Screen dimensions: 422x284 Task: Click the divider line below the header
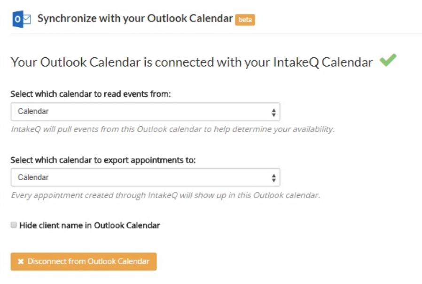(216, 34)
